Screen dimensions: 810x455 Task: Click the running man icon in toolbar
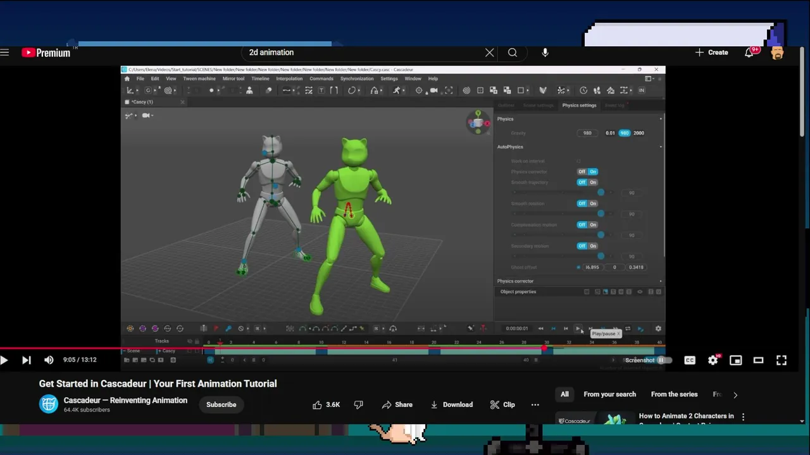pyautogui.click(x=396, y=90)
